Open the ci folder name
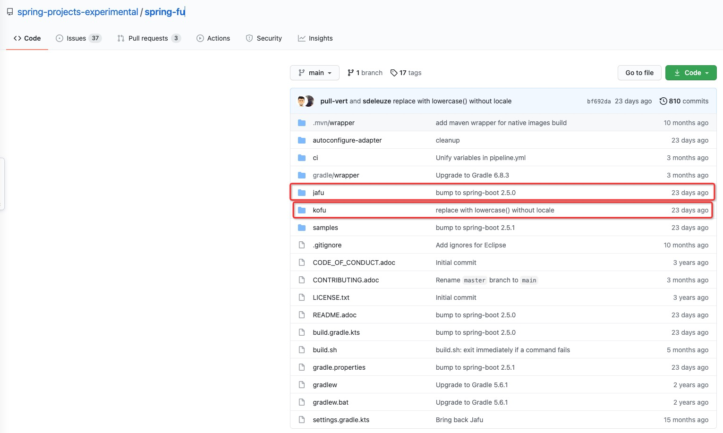 [x=315, y=158]
